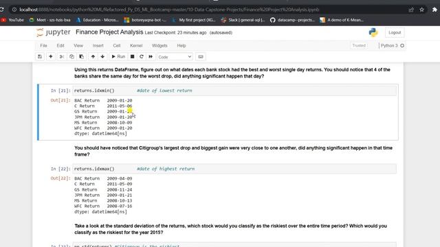Click the Out[22] output prompt
Screen dimensions: 440x247
(x=60, y=178)
